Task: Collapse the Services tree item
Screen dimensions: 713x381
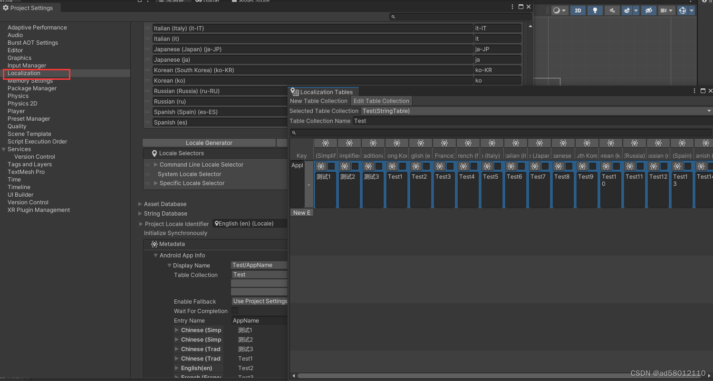Action: point(4,149)
